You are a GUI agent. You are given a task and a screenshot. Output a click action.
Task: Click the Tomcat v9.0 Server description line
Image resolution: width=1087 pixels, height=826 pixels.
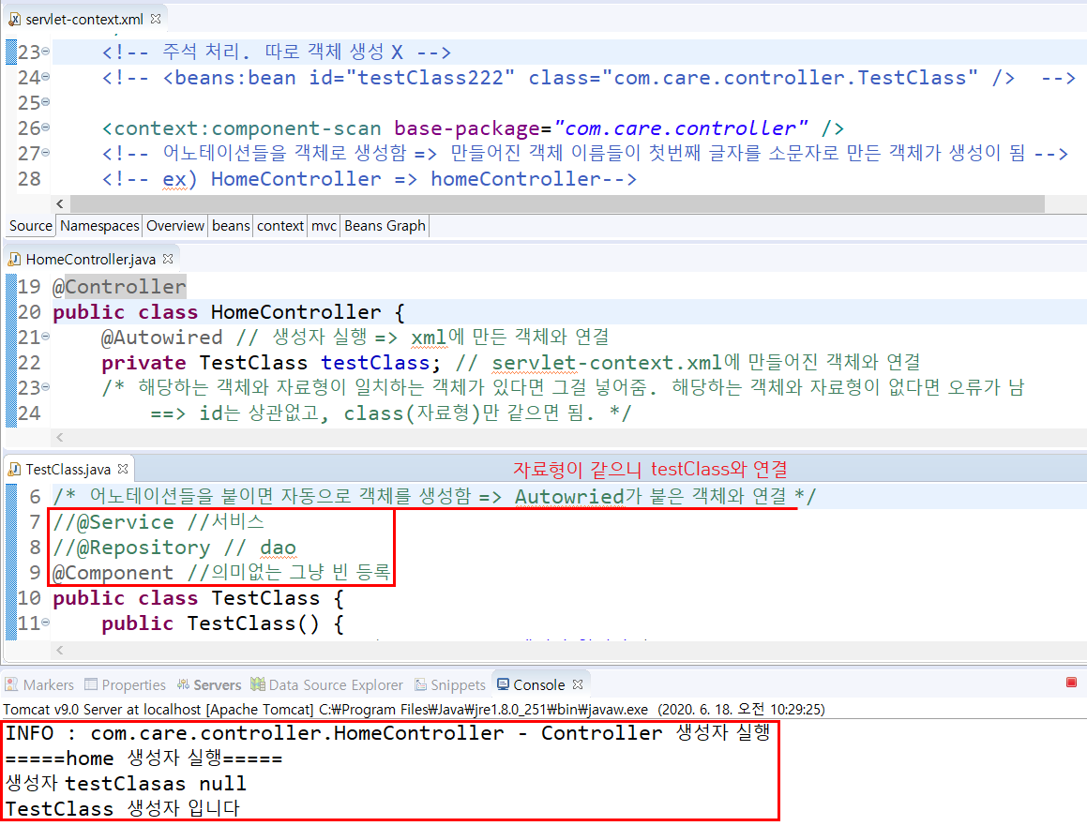(x=414, y=710)
